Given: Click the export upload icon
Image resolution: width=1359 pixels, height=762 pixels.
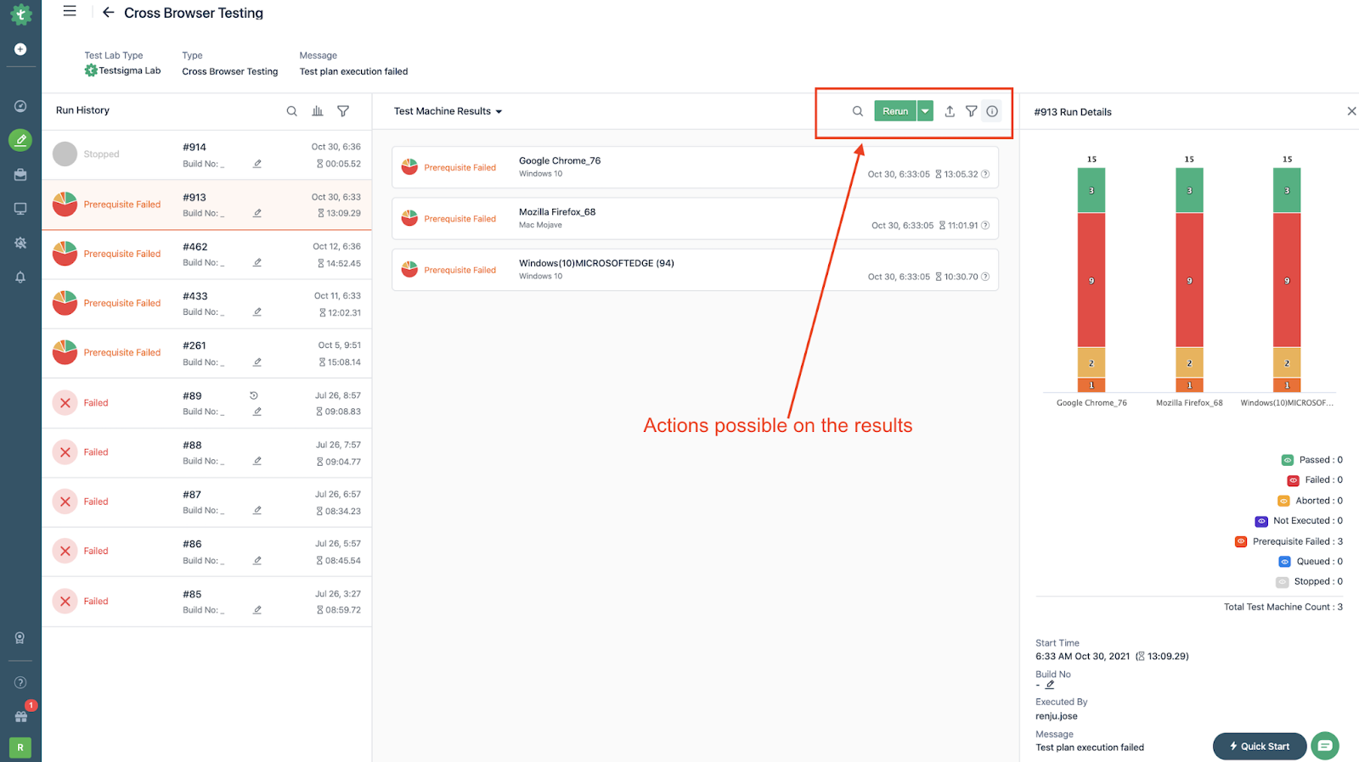Looking at the screenshot, I should coord(950,111).
